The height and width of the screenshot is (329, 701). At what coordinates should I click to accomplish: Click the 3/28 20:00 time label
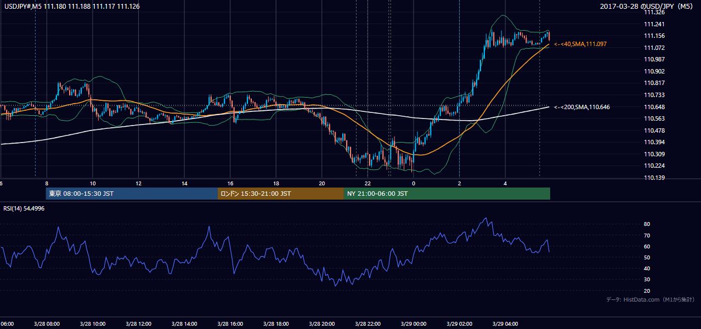pyautogui.click(x=321, y=324)
